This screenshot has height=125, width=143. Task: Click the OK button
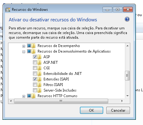coord(91,110)
